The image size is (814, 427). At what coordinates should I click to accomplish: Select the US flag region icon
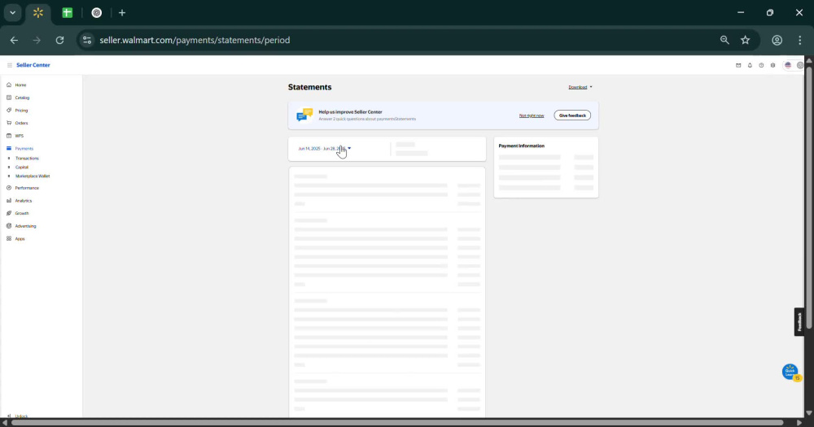[788, 65]
